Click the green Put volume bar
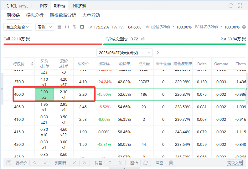 (174, 44)
